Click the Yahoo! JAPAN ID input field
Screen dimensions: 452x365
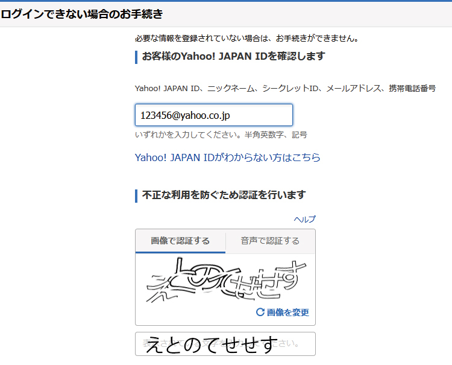[x=214, y=115]
